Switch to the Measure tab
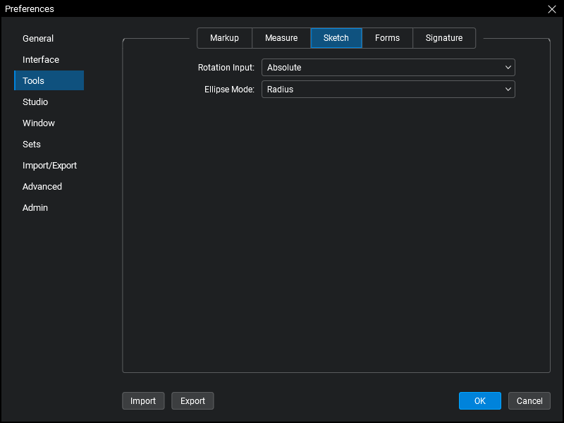The height and width of the screenshot is (423, 564). click(x=281, y=38)
